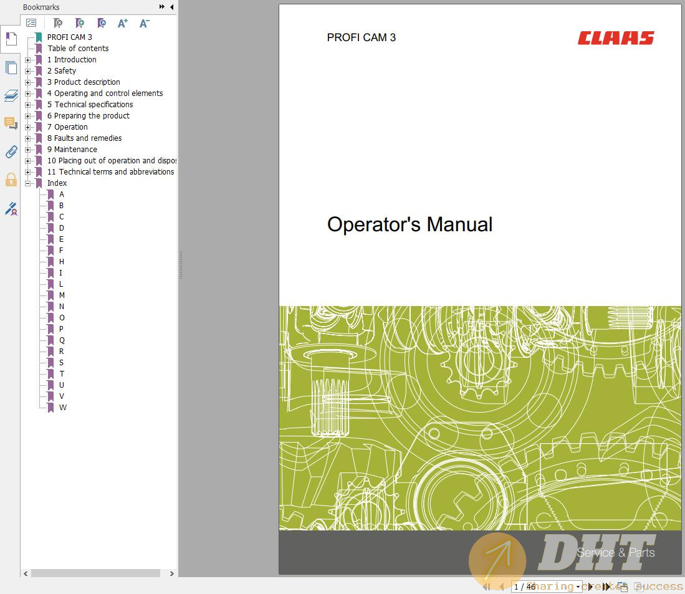Expand the '7 Operation' bookmark
Viewport: 685px width, 594px height.
point(27,127)
